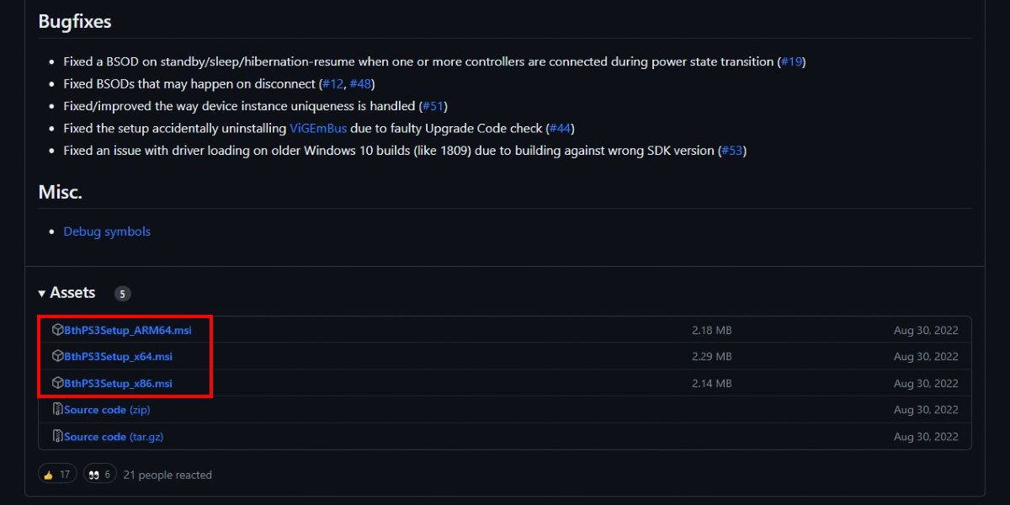This screenshot has height=505, width=1010.
Task: Click the thumbs up reaction emoji
Action: tap(50, 473)
